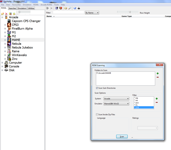This screenshot has height=150, width=171.
Task: Open the Tools menu
Action: tap(56, 5)
